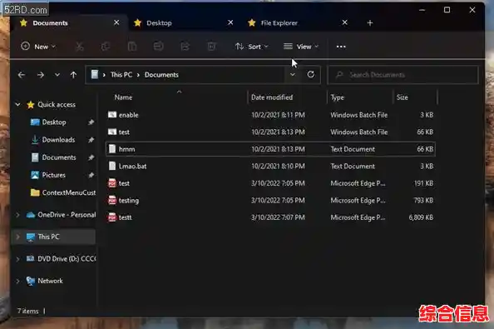This screenshot has height=329, width=494.
Task: Click the Lmao.bat document icon
Action: pos(112,166)
